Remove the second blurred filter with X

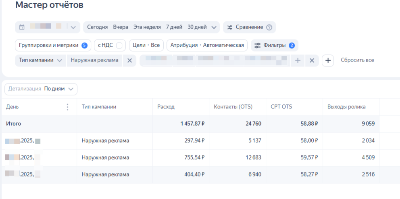312,60
